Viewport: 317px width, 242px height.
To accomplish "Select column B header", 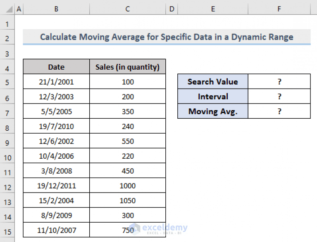I will click(56, 9).
